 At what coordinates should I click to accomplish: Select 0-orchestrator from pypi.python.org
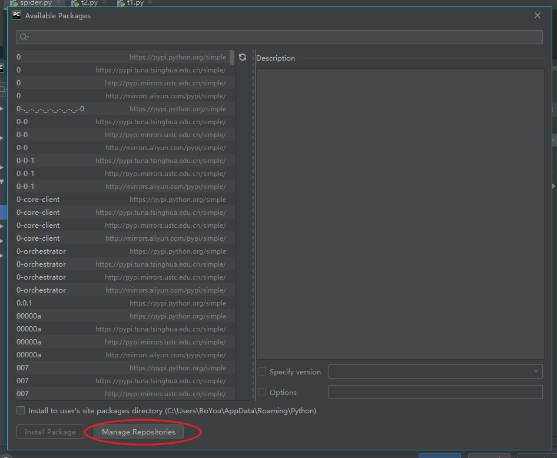(125, 251)
